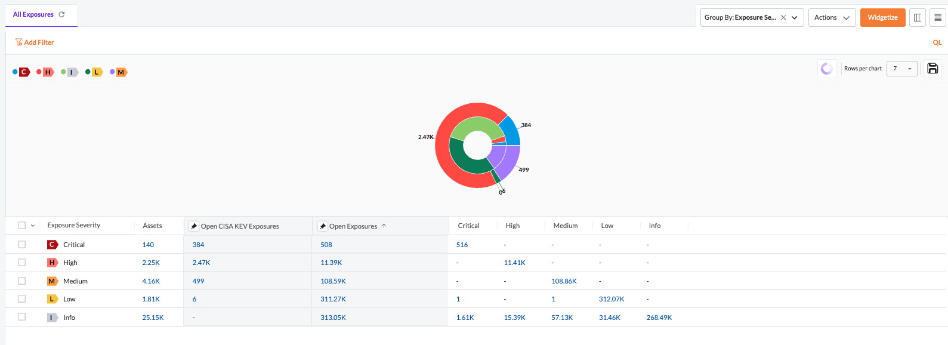Expand the Group By dropdown
This screenshot has width=948, height=345.
pos(795,17)
